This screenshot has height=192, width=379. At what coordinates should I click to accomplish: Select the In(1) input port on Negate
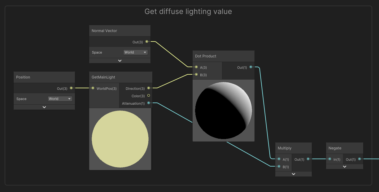point(329,159)
